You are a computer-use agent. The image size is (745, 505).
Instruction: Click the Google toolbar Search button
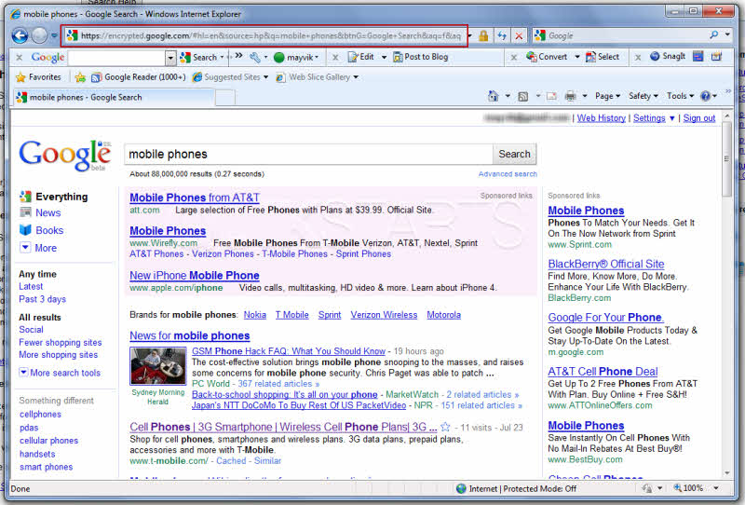pyautogui.click(x=201, y=57)
